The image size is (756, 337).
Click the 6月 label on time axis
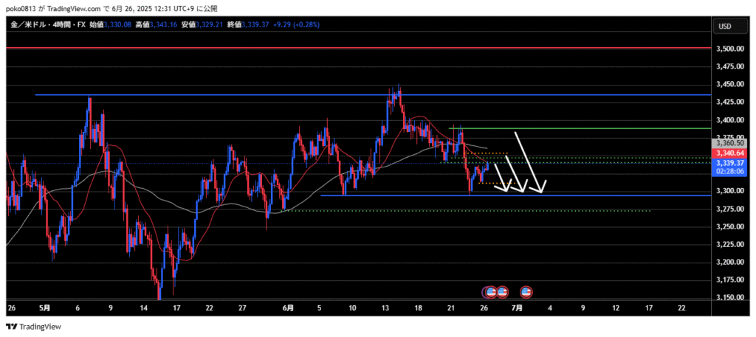pyautogui.click(x=288, y=308)
